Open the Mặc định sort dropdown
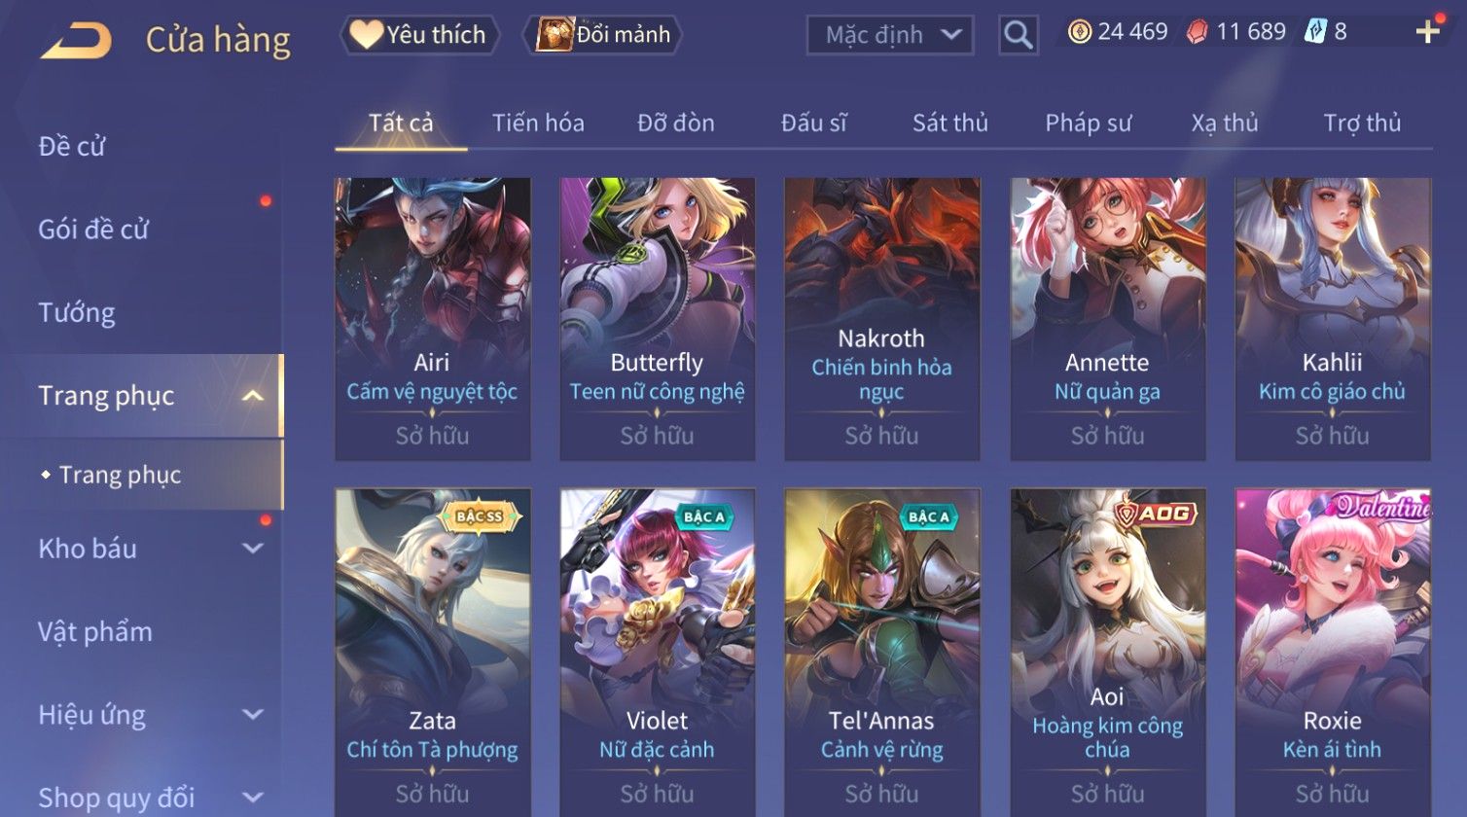Screen dimensions: 1467x817 pyautogui.click(x=889, y=35)
